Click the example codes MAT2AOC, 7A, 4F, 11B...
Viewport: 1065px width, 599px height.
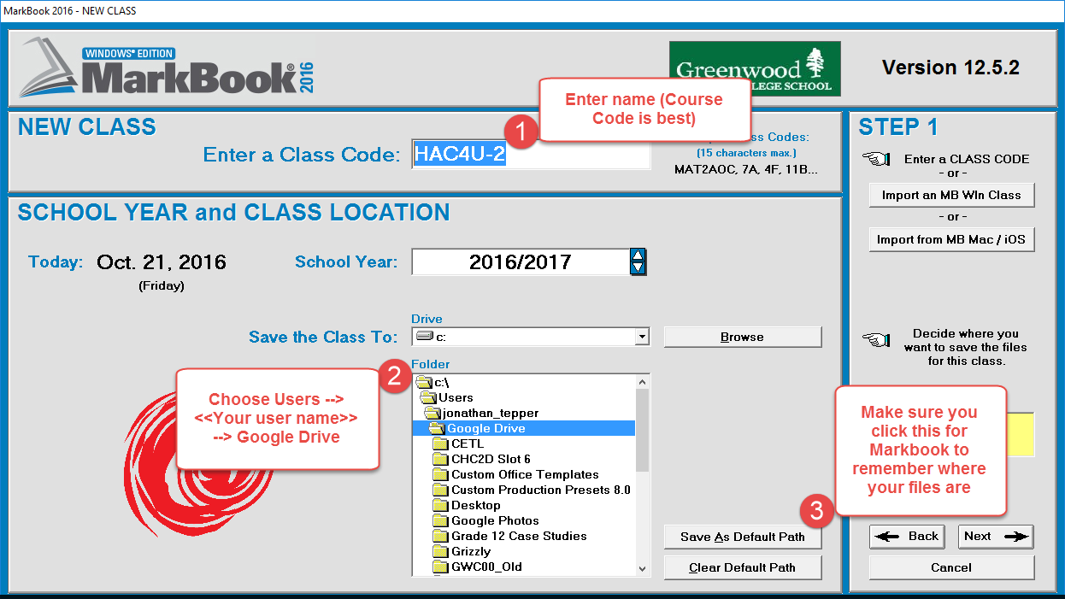click(x=746, y=169)
